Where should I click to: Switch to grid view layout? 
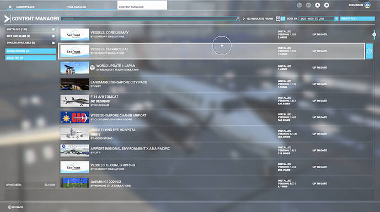click(278, 19)
